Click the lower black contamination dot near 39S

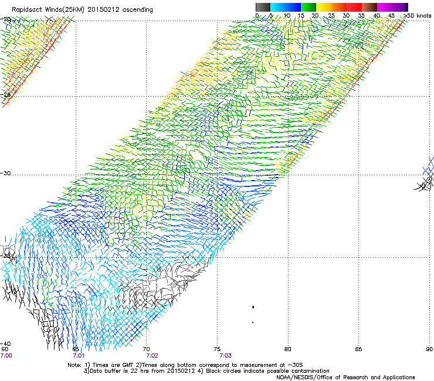pos(253,322)
